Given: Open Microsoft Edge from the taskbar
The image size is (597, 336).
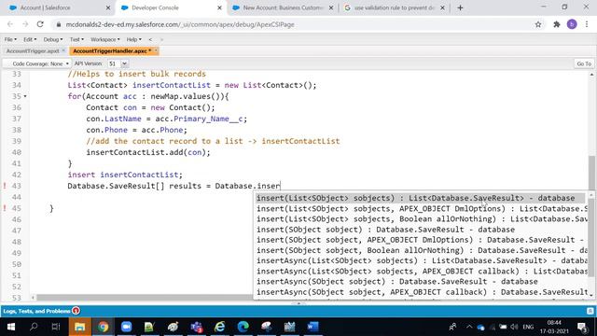Looking at the screenshot, I should [243, 327].
